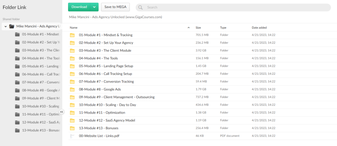Click the breadcrumb folder path link
Viewport: 337px width, 146px height.
115,17
